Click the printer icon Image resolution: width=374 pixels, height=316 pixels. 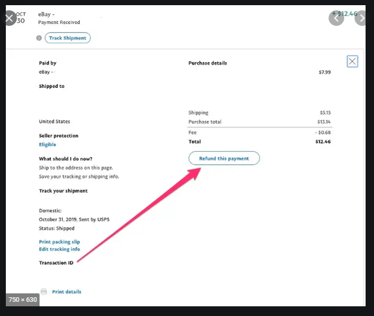43,291
